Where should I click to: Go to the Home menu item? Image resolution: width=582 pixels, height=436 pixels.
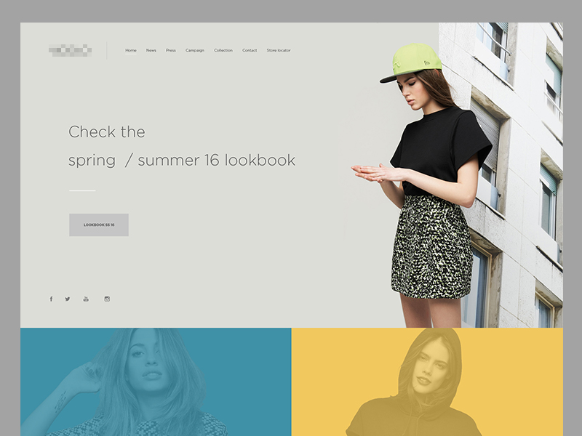(131, 51)
